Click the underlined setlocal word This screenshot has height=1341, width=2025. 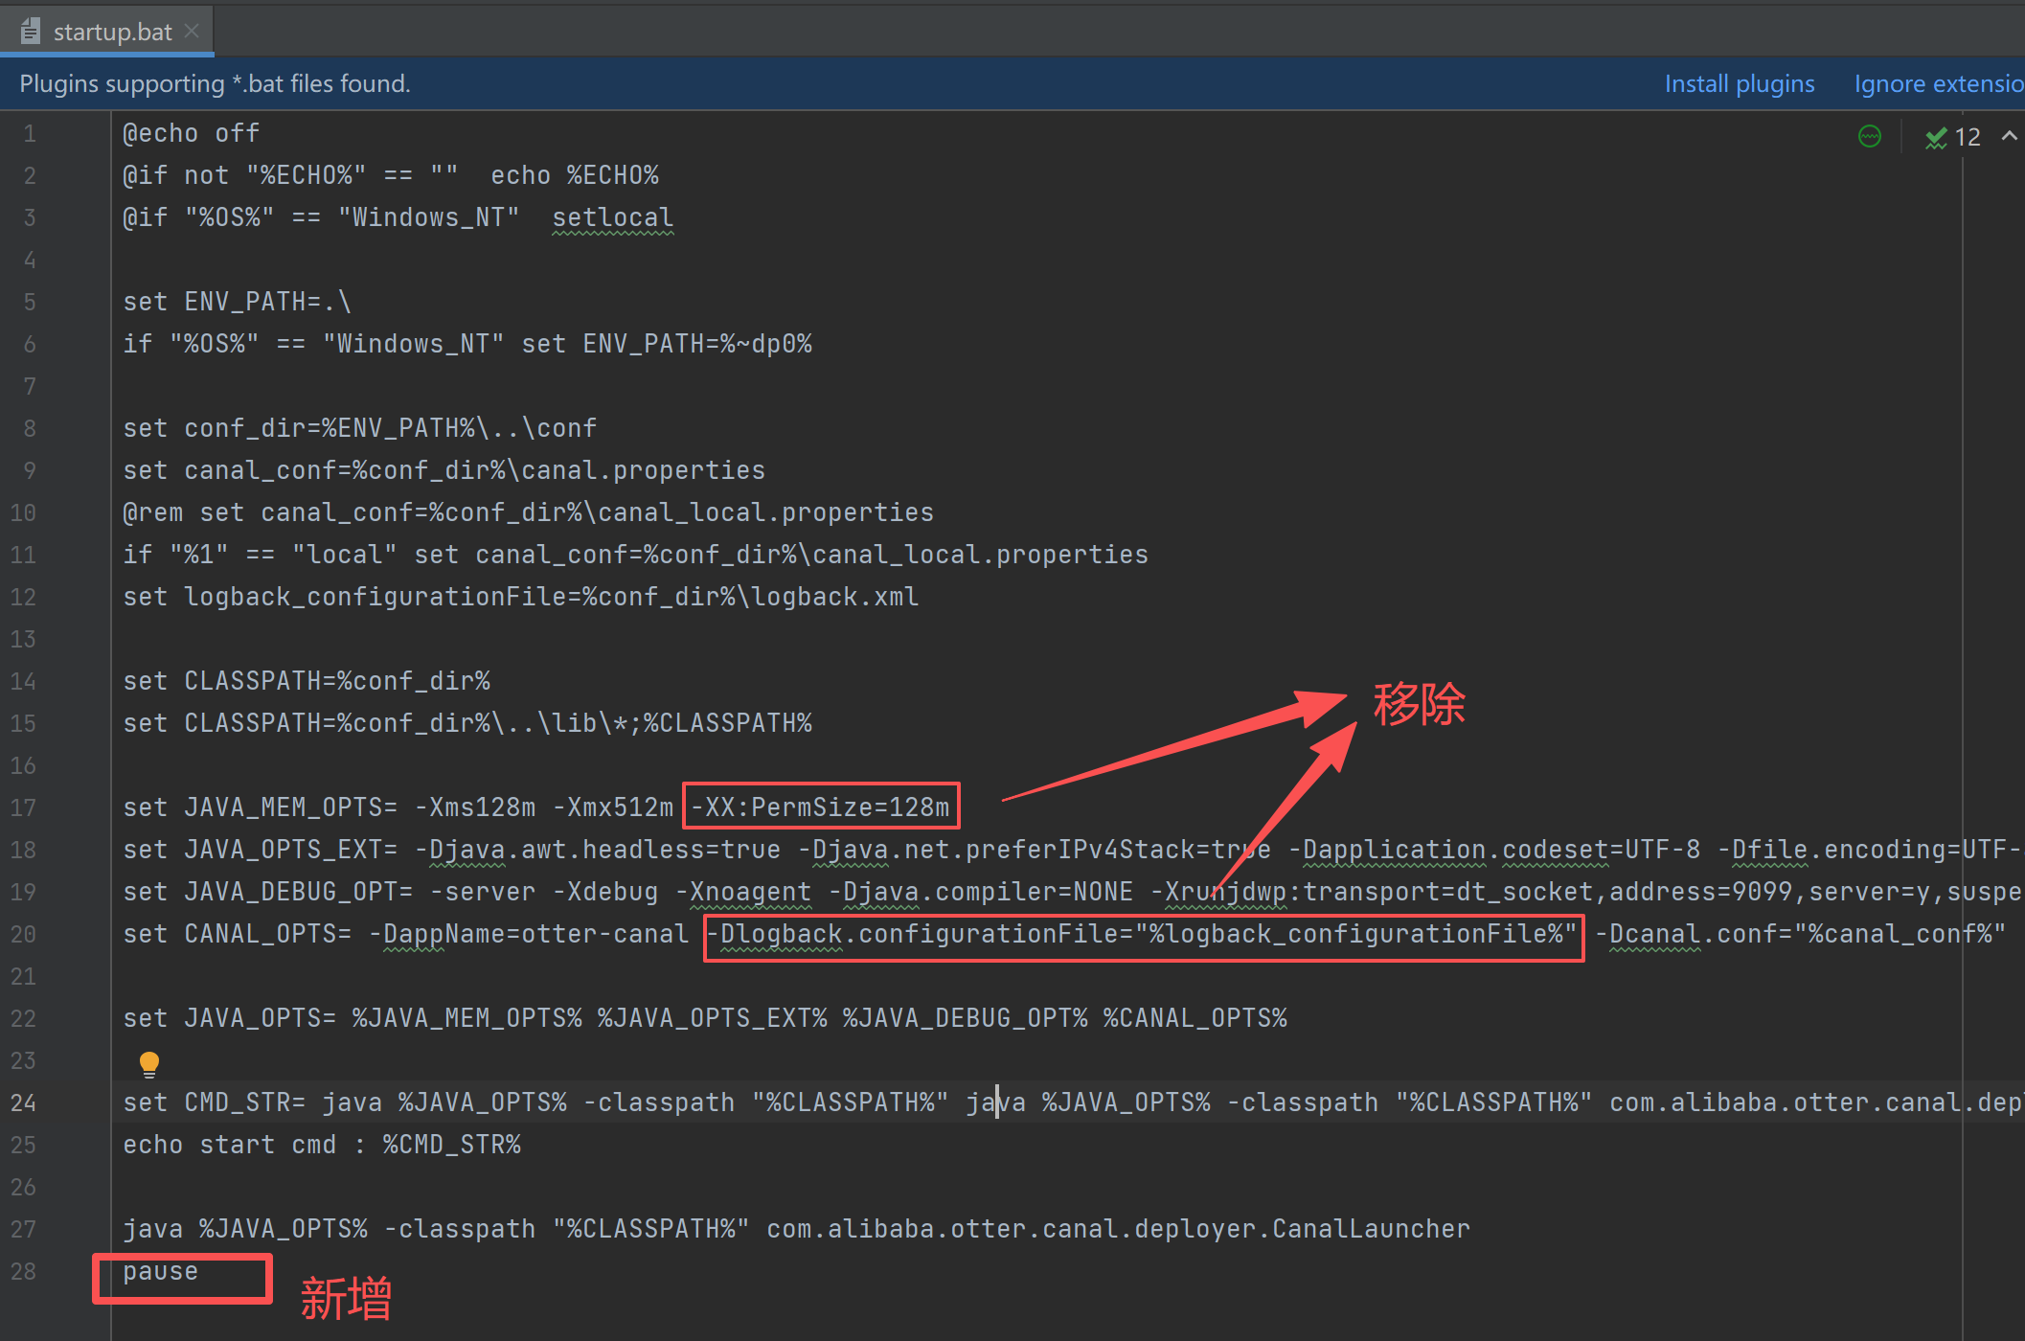pos(612,217)
